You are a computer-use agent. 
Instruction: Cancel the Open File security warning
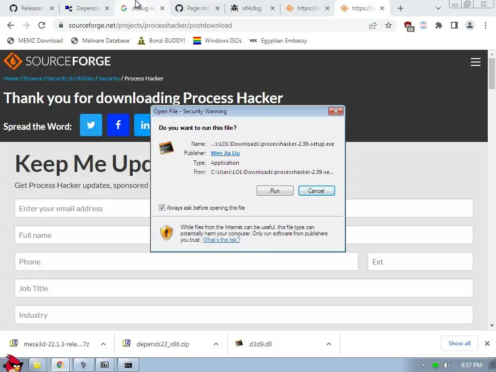point(316,191)
